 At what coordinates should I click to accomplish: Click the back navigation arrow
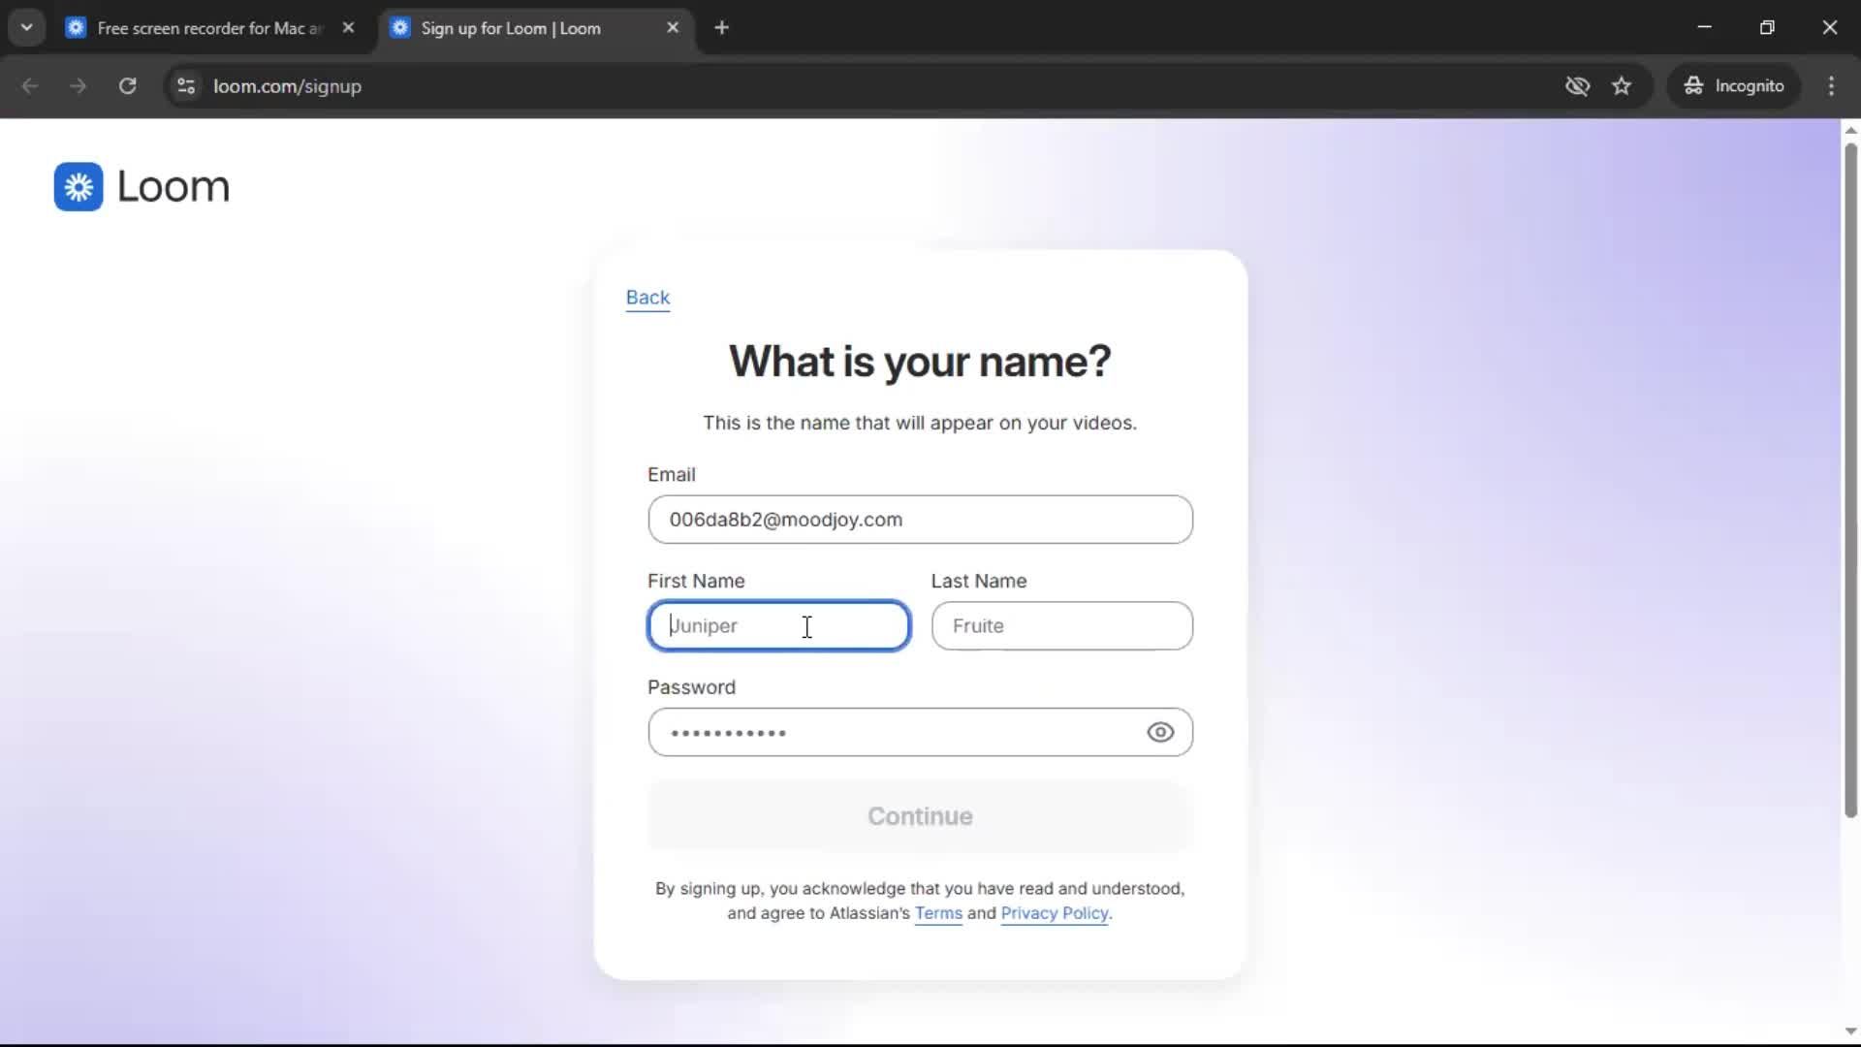pyautogui.click(x=30, y=85)
